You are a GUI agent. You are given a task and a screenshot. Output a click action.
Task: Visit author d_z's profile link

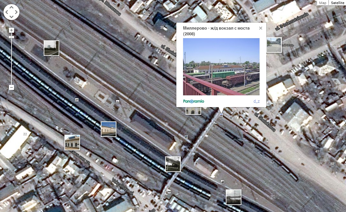click(x=256, y=101)
